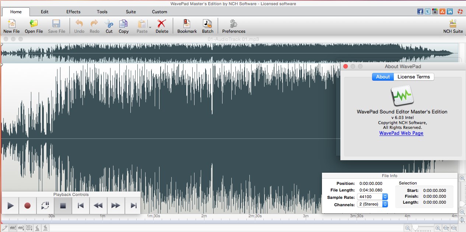Zoom in vertically on the waveform
This screenshot has height=232, width=466.
click(462, 178)
